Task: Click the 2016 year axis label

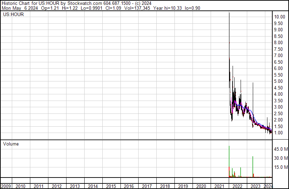Action: tap(129, 186)
